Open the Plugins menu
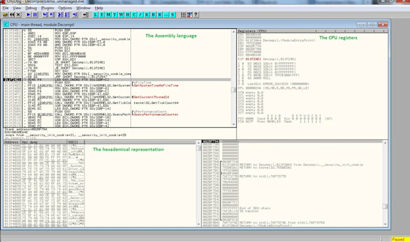Screen dimensions: 410x242 pyautogui.click(x=48, y=8)
